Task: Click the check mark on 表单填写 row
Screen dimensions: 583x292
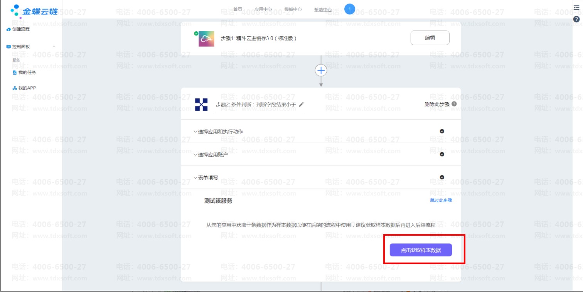Action: pos(442,177)
